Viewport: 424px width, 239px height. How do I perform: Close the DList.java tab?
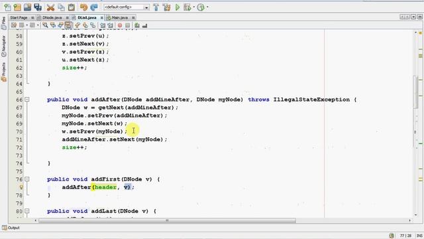click(x=101, y=18)
